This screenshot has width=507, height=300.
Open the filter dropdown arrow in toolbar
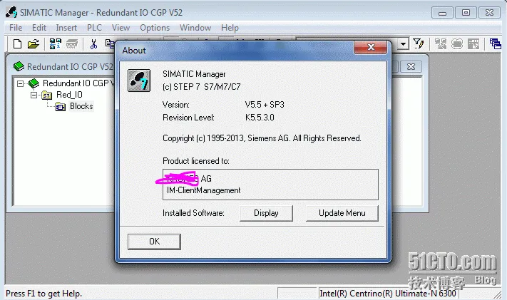point(403,43)
